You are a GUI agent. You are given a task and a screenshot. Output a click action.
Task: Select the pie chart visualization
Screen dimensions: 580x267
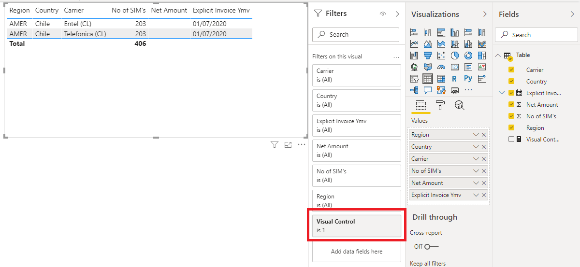455,56
